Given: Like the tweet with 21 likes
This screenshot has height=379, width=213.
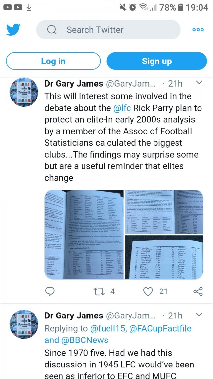Looking at the screenshot, I should click(x=149, y=291).
